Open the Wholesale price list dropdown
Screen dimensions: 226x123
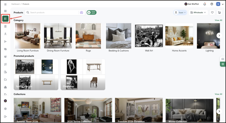click(x=198, y=13)
